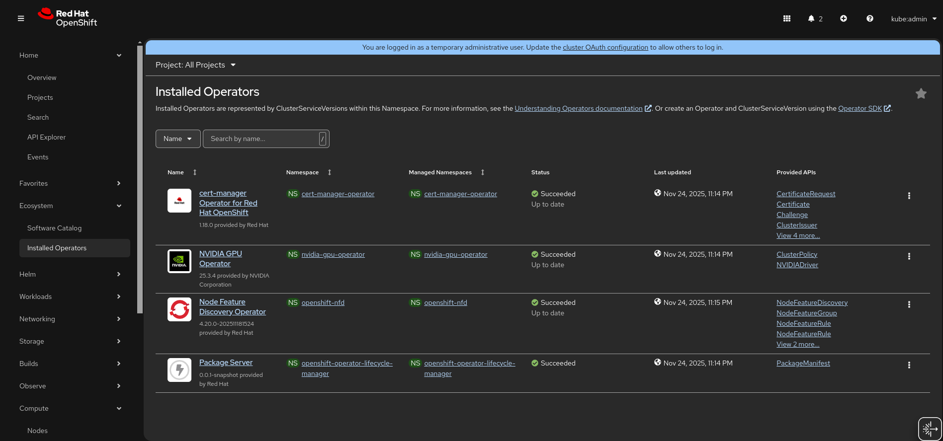Open the Operator SDK link
This screenshot has height=441, width=943.
pos(860,108)
